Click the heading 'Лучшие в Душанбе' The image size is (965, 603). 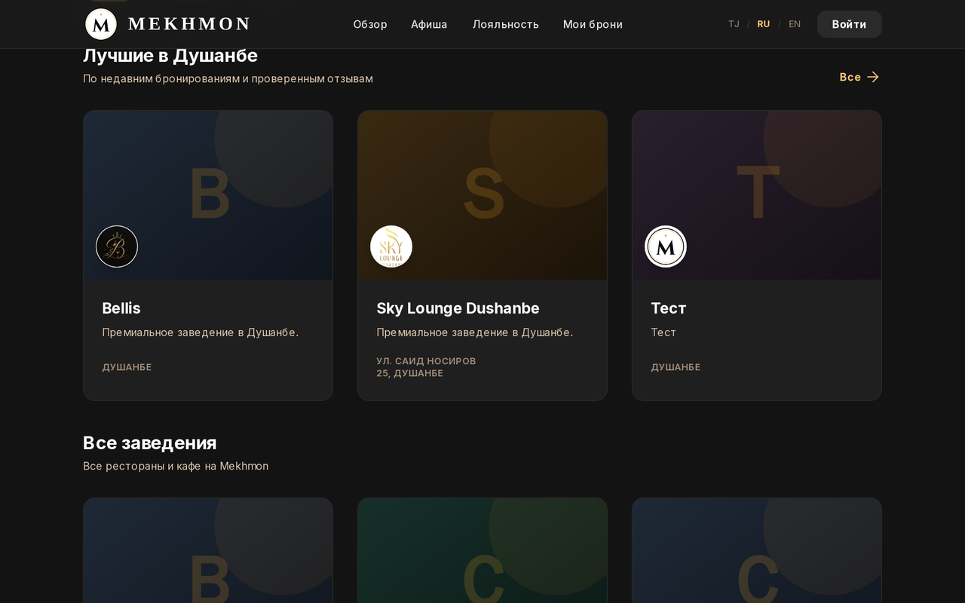[170, 56]
